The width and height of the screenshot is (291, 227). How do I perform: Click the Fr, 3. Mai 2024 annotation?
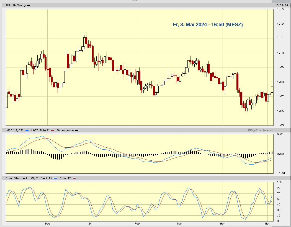tap(208, 24)
